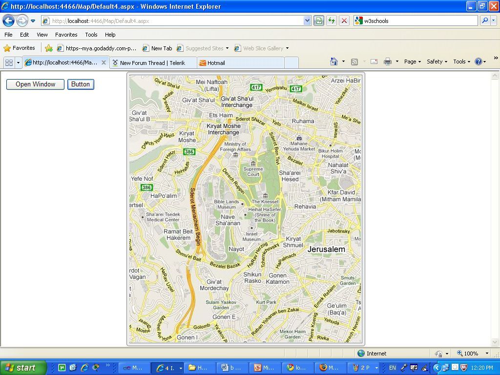
Task: Click the Home icon in command bar
Action: [334, 62]
